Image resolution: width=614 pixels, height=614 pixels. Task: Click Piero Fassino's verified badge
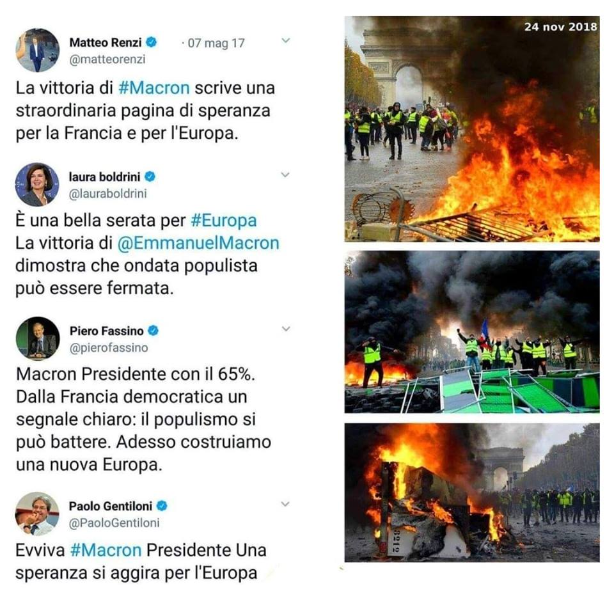[153, 331]
